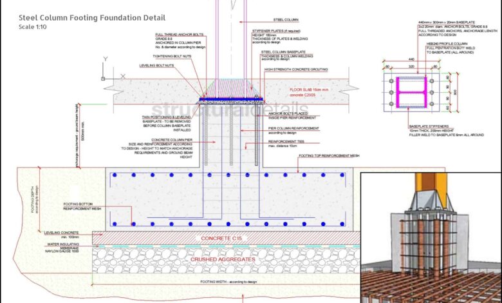Click the "STEEL COLUMN BASEPLATE" label
The width and height of the screenshot is (502, 303).
click(283, 52)
